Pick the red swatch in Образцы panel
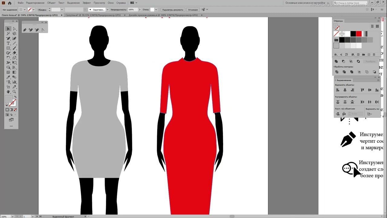This screenshot has height=218, width=387. click(x=359, y=34)
